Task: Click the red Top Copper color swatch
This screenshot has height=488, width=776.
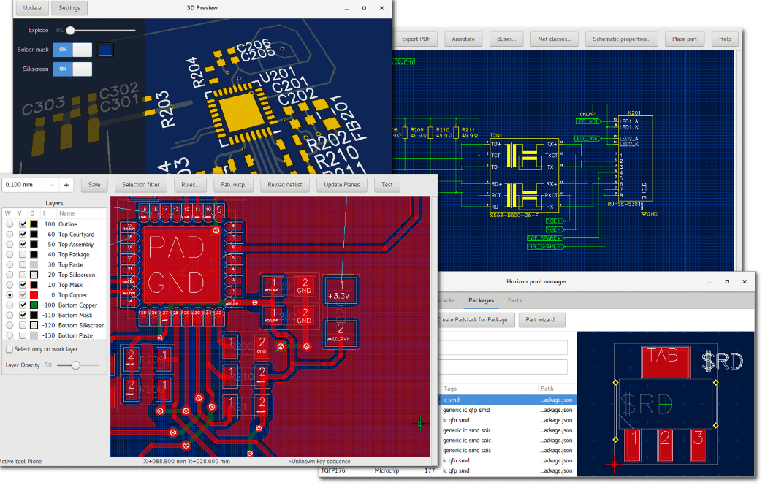Action: coord(34,295)
